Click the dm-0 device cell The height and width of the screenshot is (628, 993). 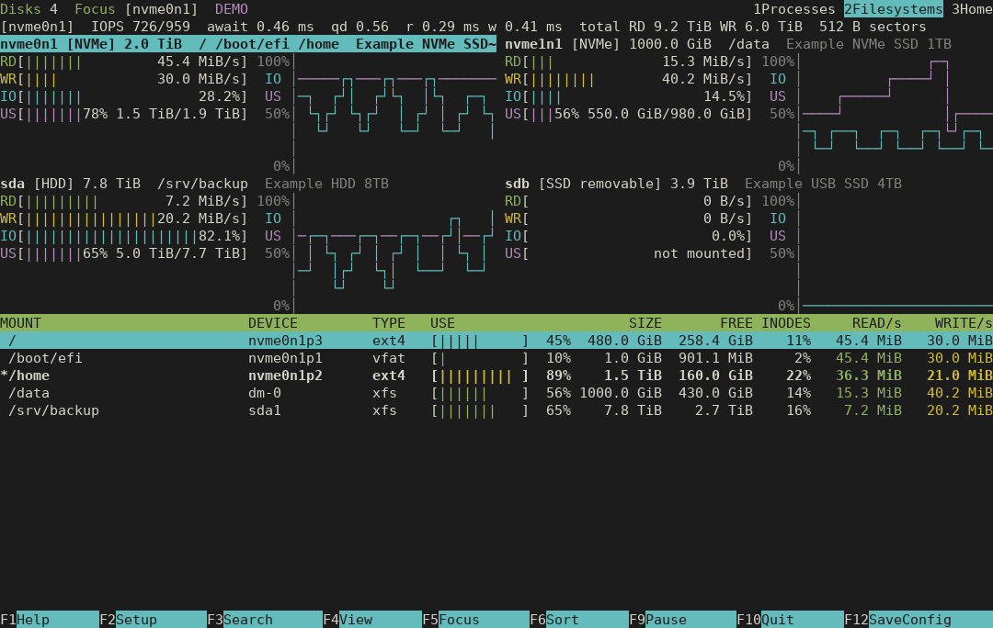click(265, 393)
